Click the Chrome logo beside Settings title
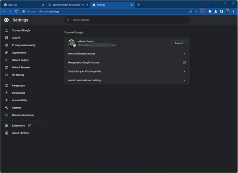Viewport: 238px width, 173px height. click(x=6, y=20)
